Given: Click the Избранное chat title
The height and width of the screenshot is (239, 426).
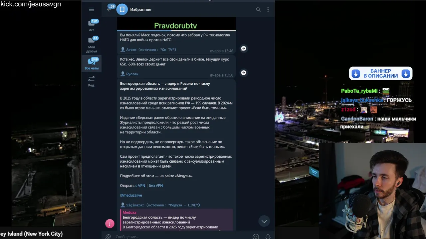Looking at the screenshot, I should pos(141,10).
